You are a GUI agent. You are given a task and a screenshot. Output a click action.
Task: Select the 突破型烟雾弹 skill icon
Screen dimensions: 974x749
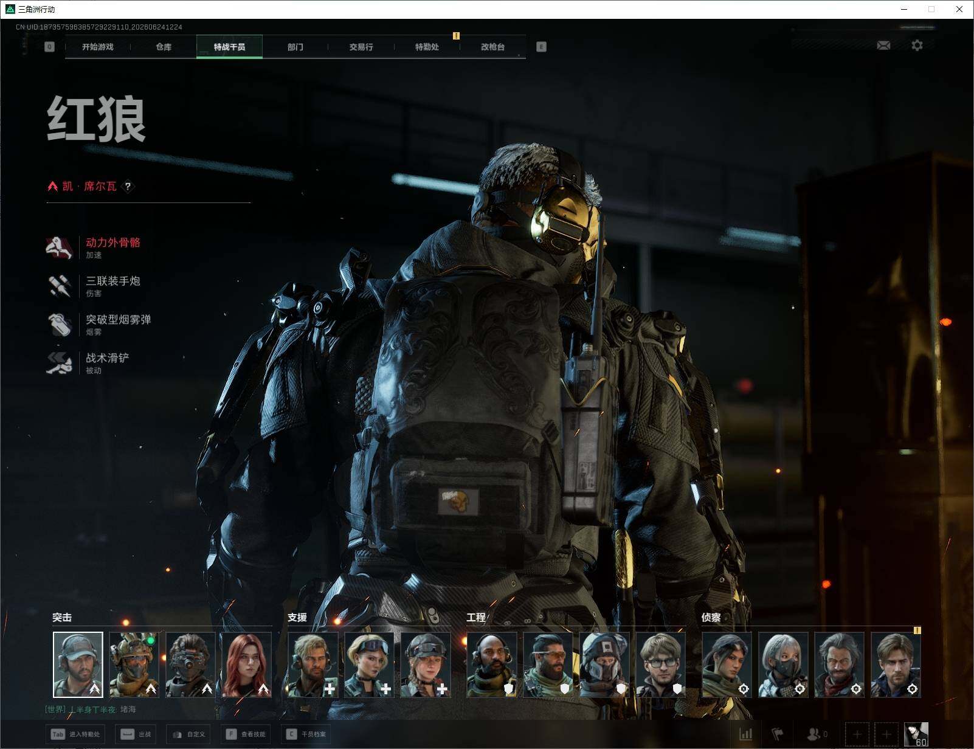[x=60, y=324]
